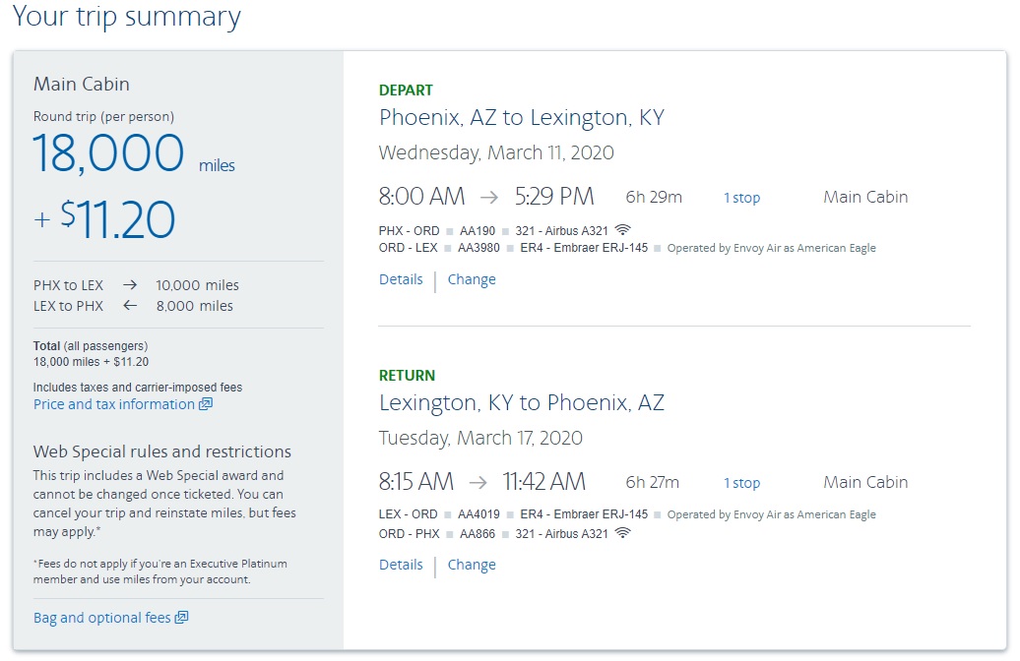Screen dimensions: 1020x661
Task: Open the Price and tax information link
Action: click(x=114, y=404)
